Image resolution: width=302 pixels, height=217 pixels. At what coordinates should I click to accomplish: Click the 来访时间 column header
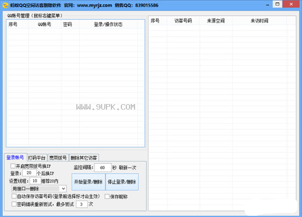[259, 21]
